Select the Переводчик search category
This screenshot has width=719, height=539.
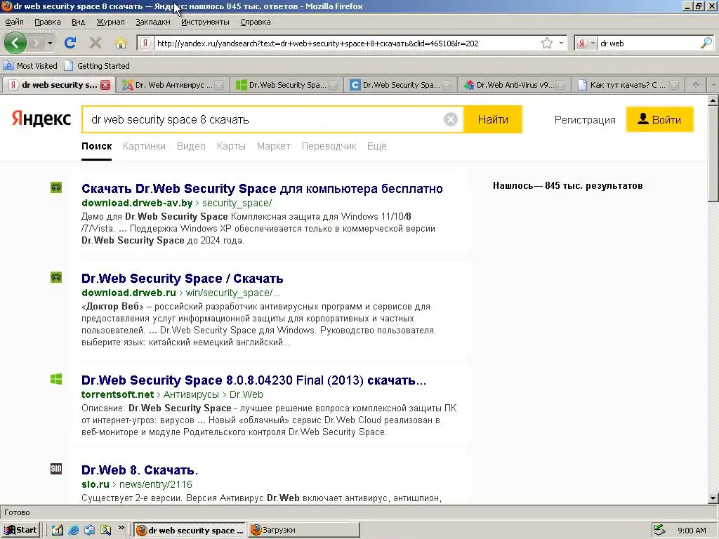click(x=329, y=146)
